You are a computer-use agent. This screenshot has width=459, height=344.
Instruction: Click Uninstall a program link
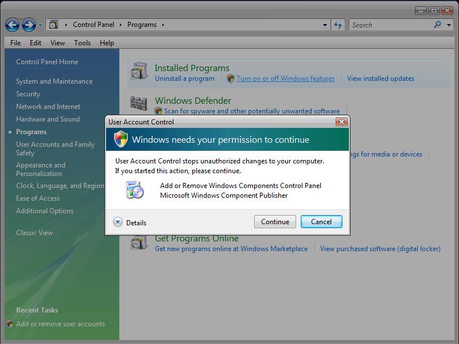click(x=185, y=79)
